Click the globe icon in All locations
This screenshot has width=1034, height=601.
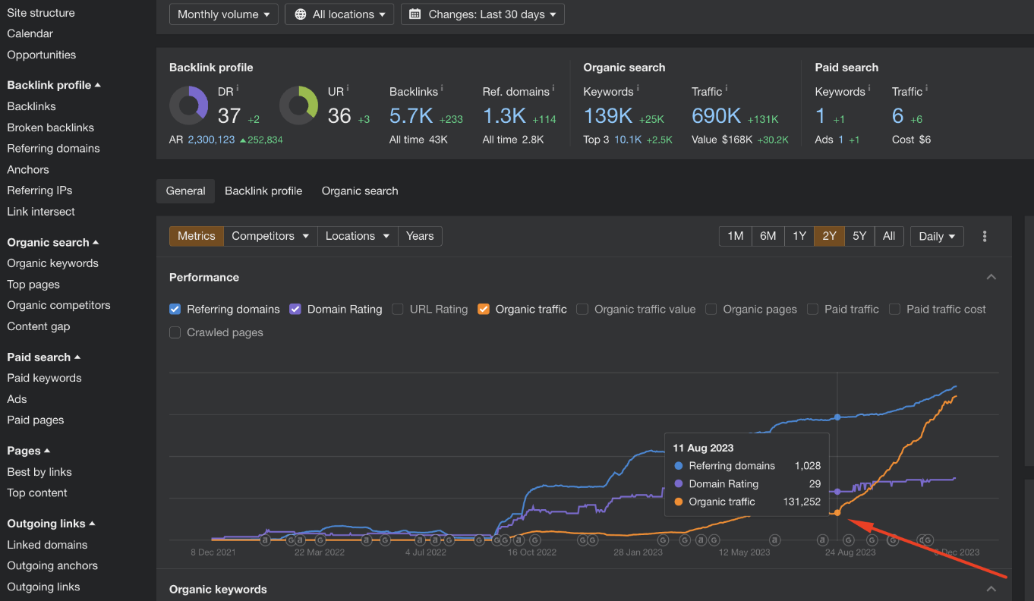(x=301, y=14)
